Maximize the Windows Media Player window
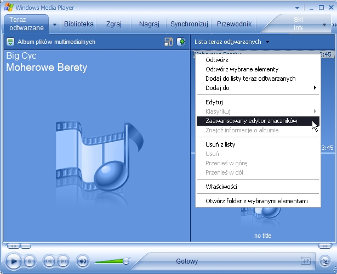The image size is (337, 274). click(x=321, y=8)
